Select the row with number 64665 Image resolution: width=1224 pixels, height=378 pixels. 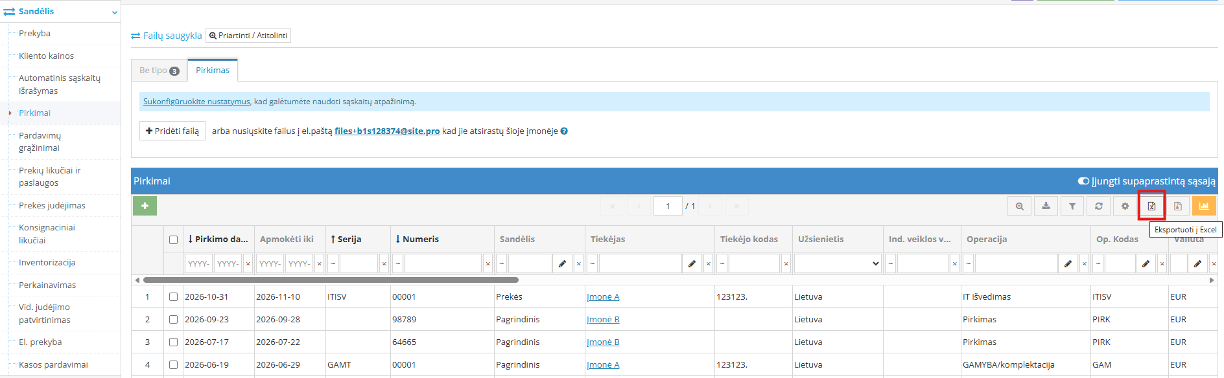[173, 342]
